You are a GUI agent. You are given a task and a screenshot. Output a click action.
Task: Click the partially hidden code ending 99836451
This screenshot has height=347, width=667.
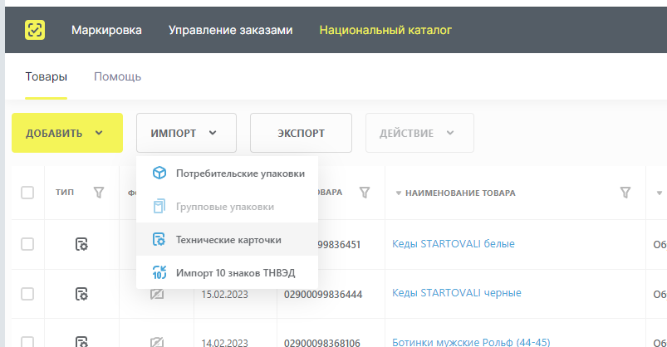pos(339,245)
